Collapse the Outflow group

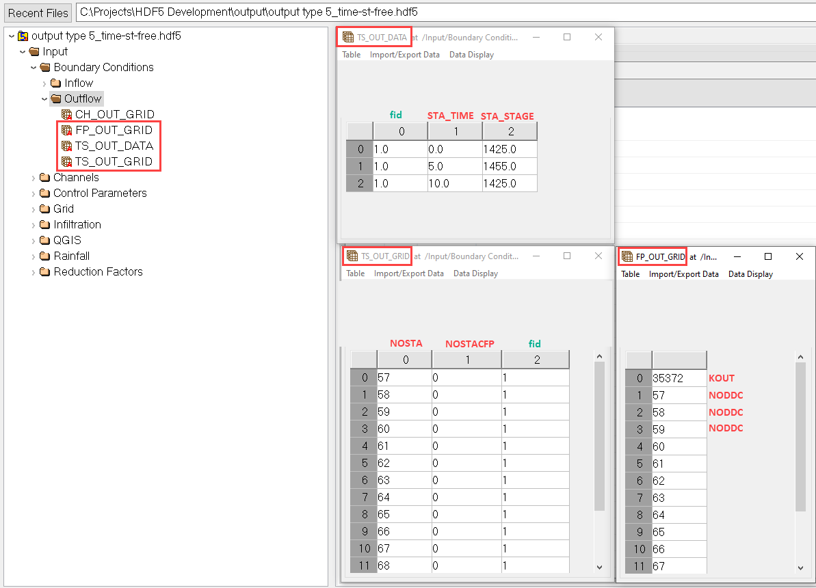point(44,99)
